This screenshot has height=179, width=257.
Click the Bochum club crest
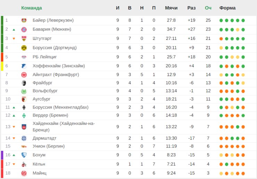pos(24,155)
